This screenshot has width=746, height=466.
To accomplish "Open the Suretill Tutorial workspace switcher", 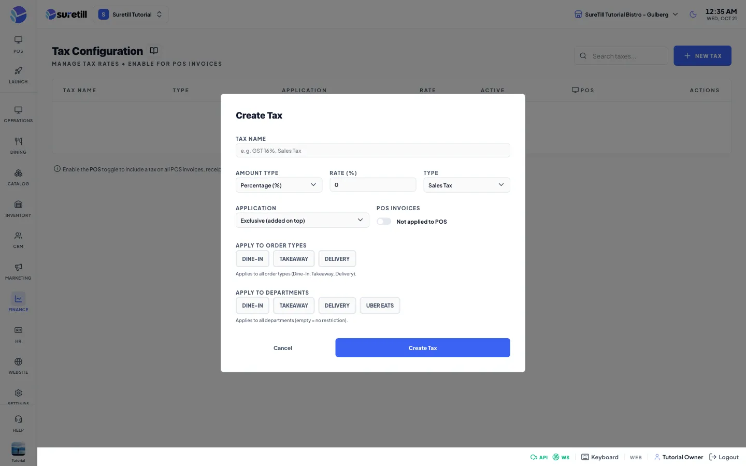I will 131,14.
